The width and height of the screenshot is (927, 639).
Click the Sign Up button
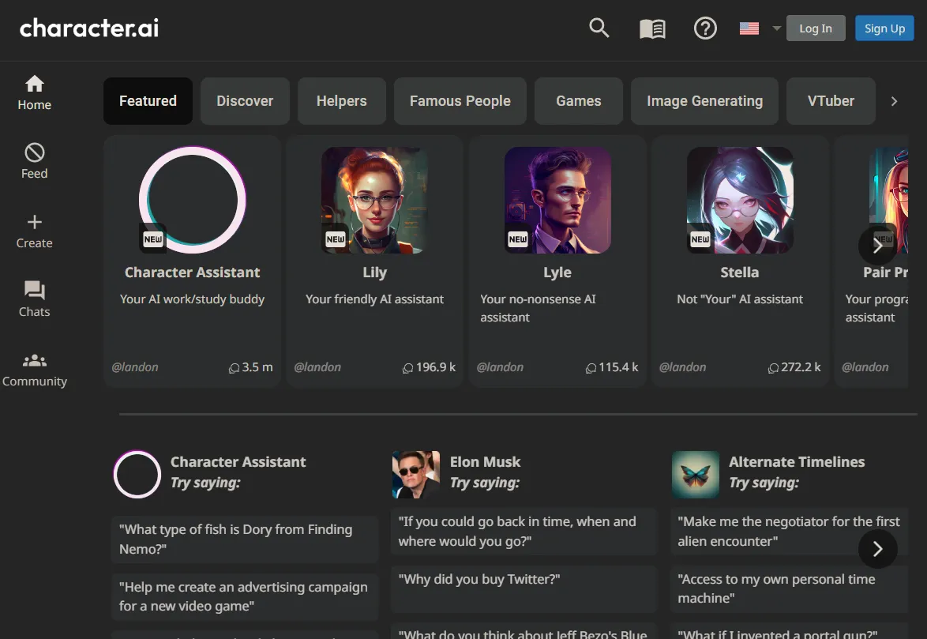[x=884, y=28]
